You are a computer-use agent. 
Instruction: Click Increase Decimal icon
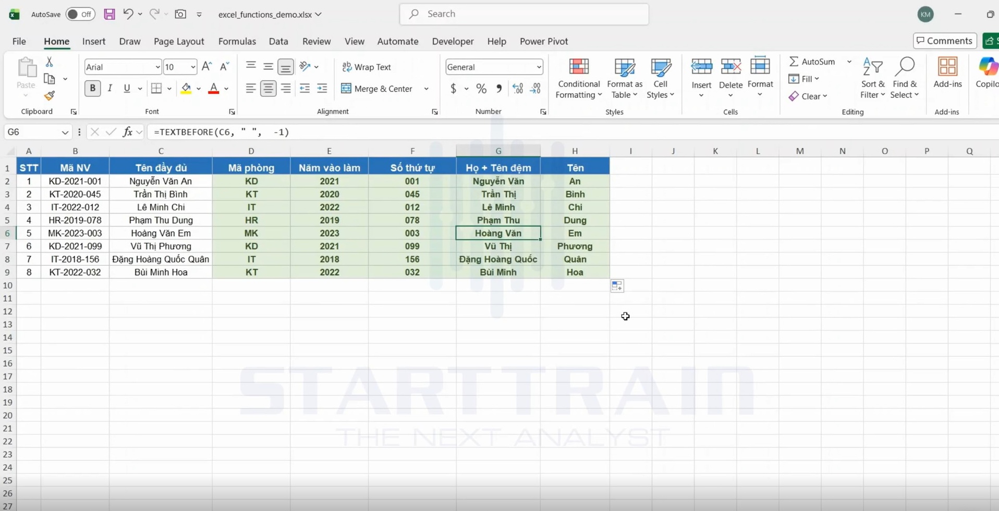(518, 89)
